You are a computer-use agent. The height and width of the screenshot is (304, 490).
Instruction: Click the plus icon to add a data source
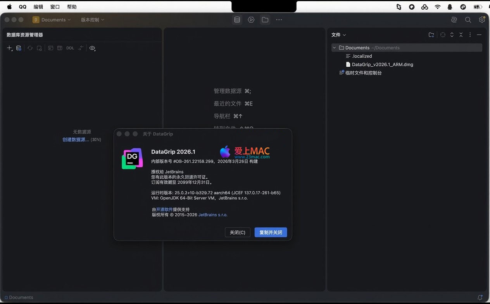(9, 48)
